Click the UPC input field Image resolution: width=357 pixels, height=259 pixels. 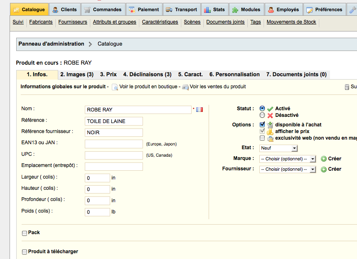(x=113, y=155)
